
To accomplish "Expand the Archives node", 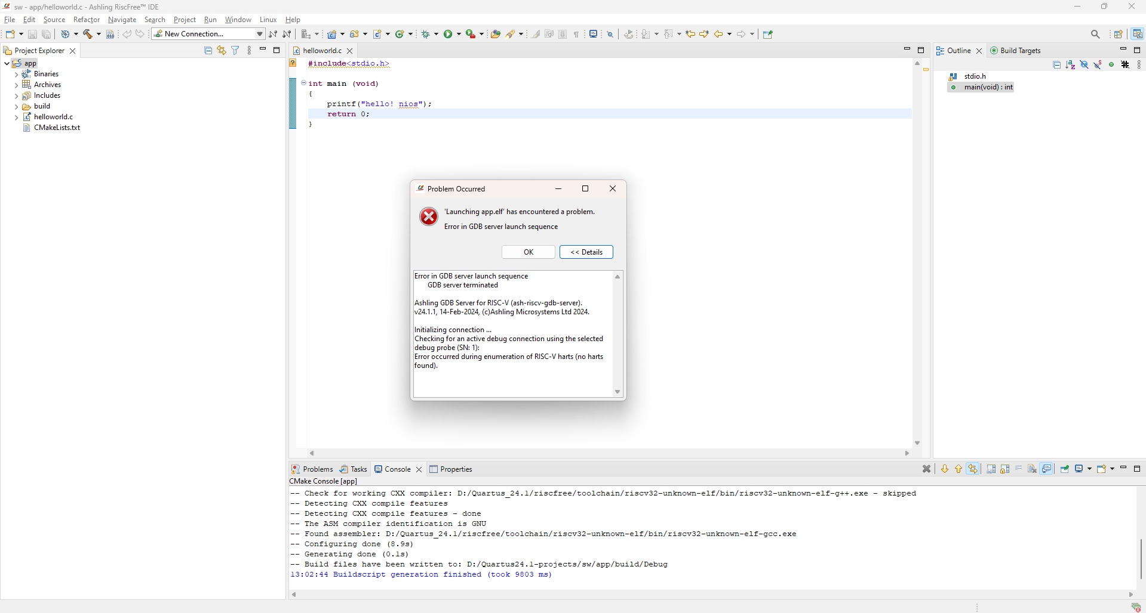I will [16, 85].
